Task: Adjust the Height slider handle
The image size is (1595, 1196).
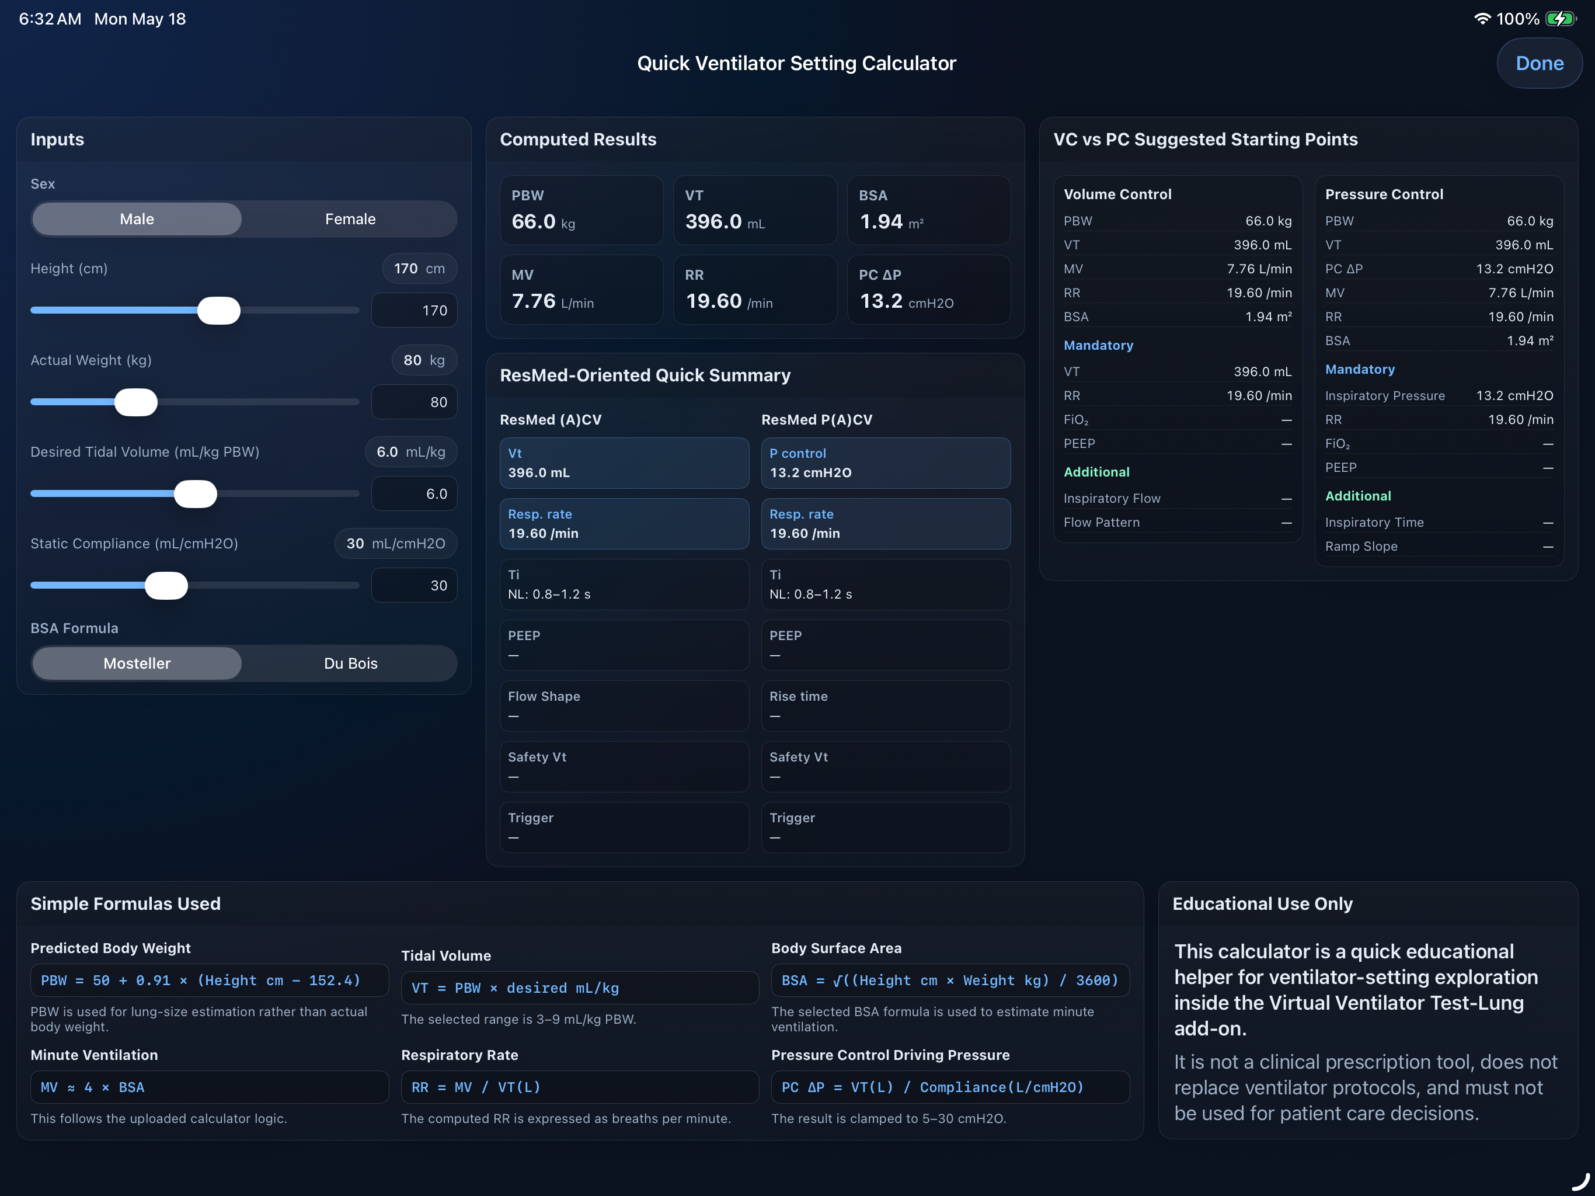Action: click(x=218, y=310)
